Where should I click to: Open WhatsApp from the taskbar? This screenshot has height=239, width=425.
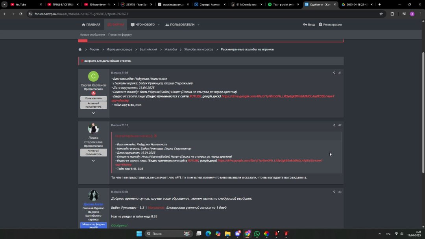pyautogui.click(x=257, y=233)
